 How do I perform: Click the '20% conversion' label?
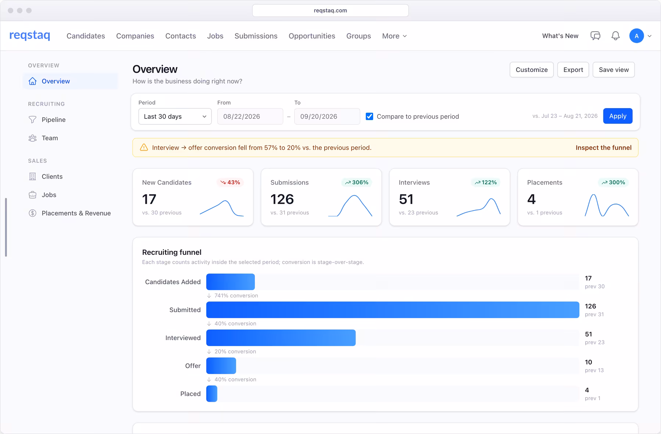[x=235, y=351]
